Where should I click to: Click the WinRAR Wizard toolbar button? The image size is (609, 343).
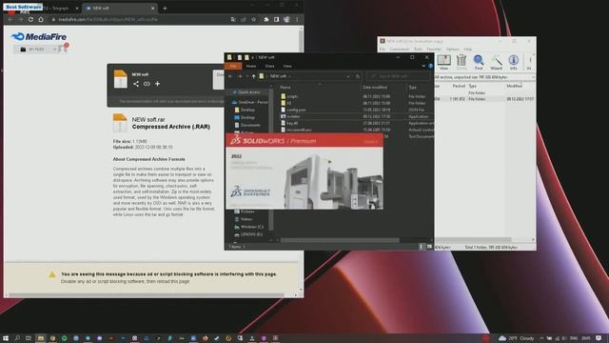[x=496, y=62]
